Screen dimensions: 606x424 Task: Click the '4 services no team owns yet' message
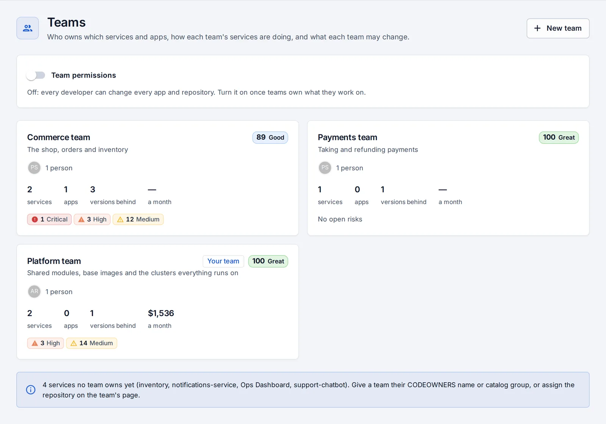coord(308,390)
